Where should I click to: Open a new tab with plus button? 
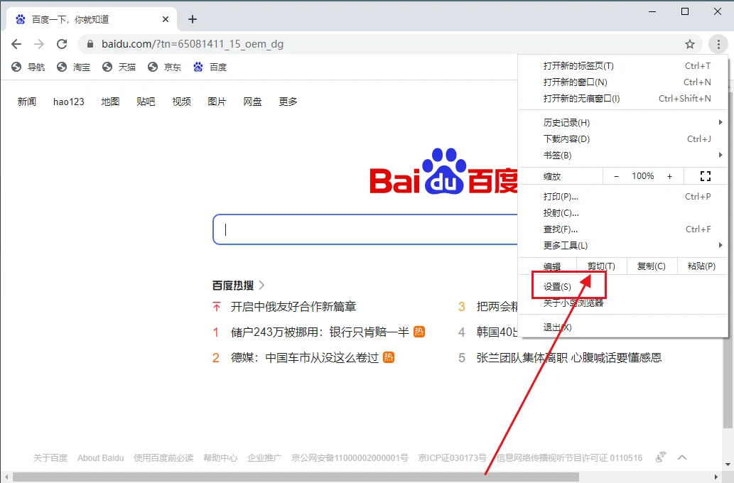192,19
